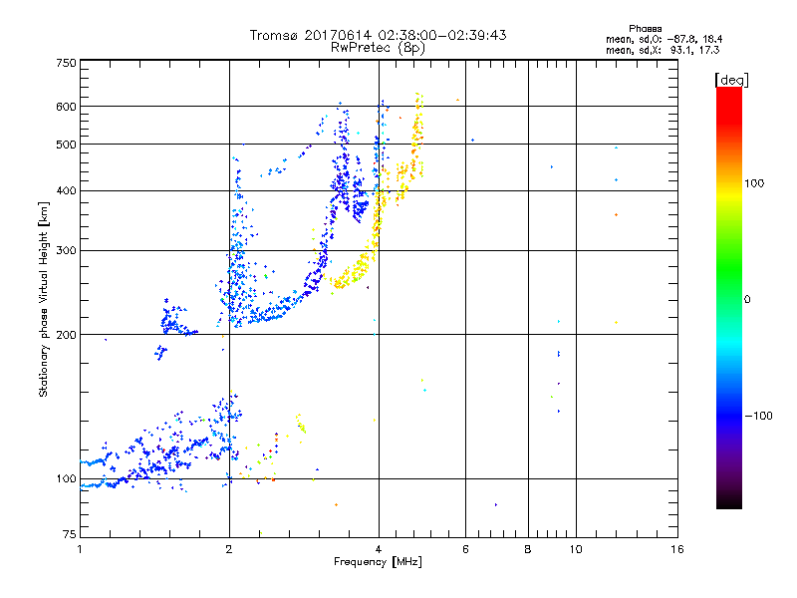Image resolution: width=797 pixels, height=598 pixels.
Task: Click the plot title 'Tromsø 20170614 02:38:00-02:39:43'
Action: pos(378,35)
